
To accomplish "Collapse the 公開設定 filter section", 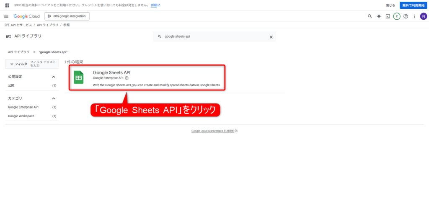I will (54, 77).
